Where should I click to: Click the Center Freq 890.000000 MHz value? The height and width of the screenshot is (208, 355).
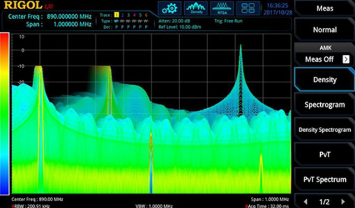[69, 16]
